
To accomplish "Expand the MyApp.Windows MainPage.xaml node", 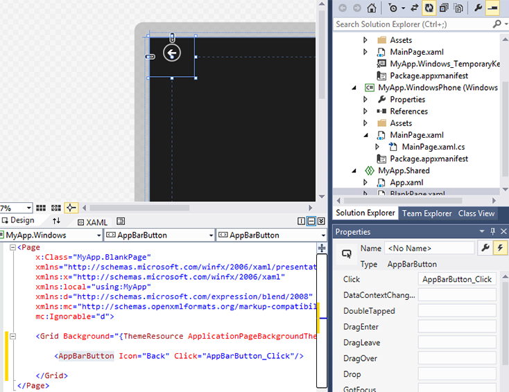I will 365,52.
